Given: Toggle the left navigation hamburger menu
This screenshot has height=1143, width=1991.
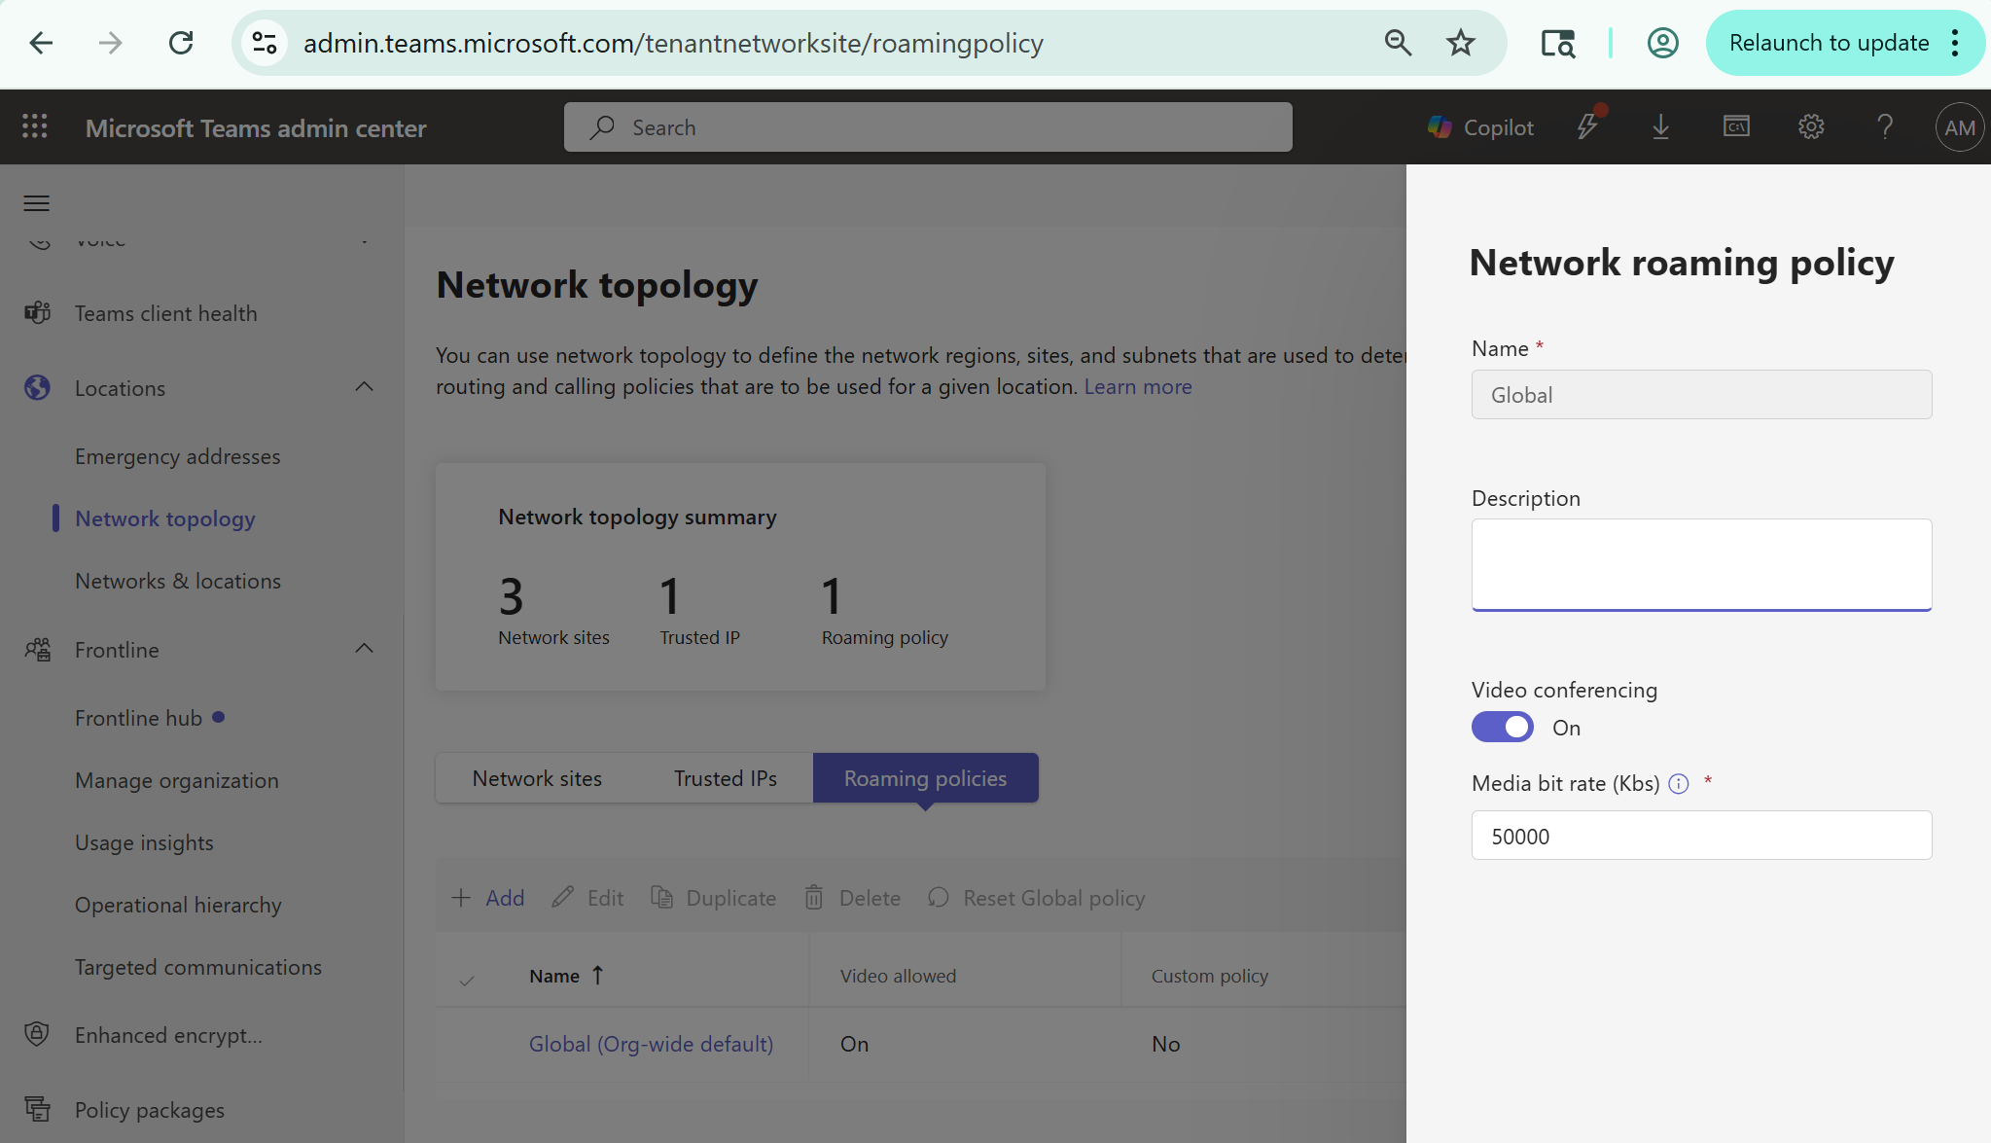Looking at the screenshot, I should pos(37,203).
